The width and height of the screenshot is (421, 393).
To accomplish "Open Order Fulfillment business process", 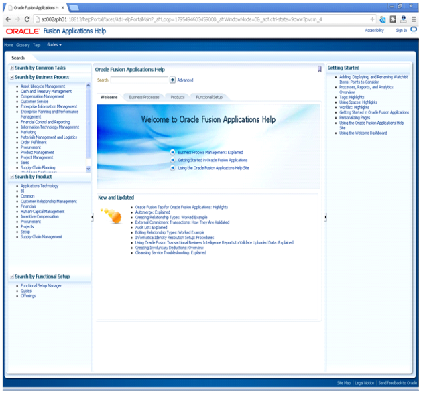I will 34,143.
